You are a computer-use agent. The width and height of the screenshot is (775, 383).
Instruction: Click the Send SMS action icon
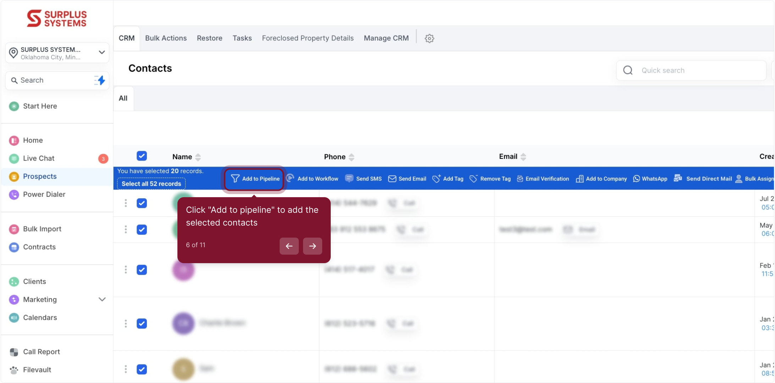349,178
